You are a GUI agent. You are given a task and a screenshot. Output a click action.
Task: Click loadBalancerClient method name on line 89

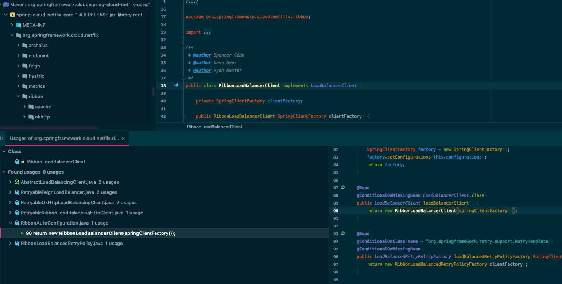446,203
